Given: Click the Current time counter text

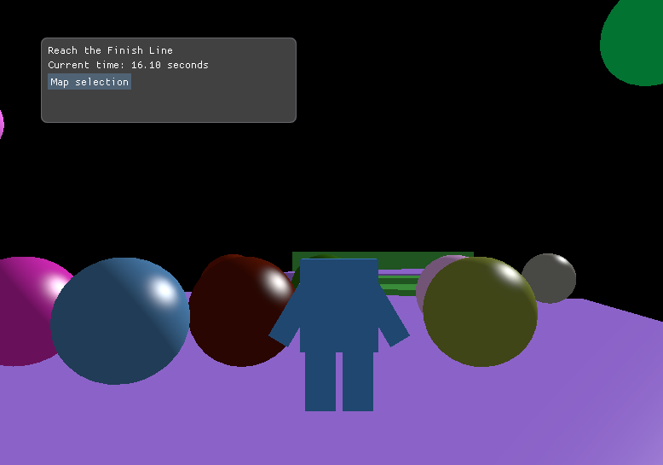Looking at the screenshot, I should (128, 65).
